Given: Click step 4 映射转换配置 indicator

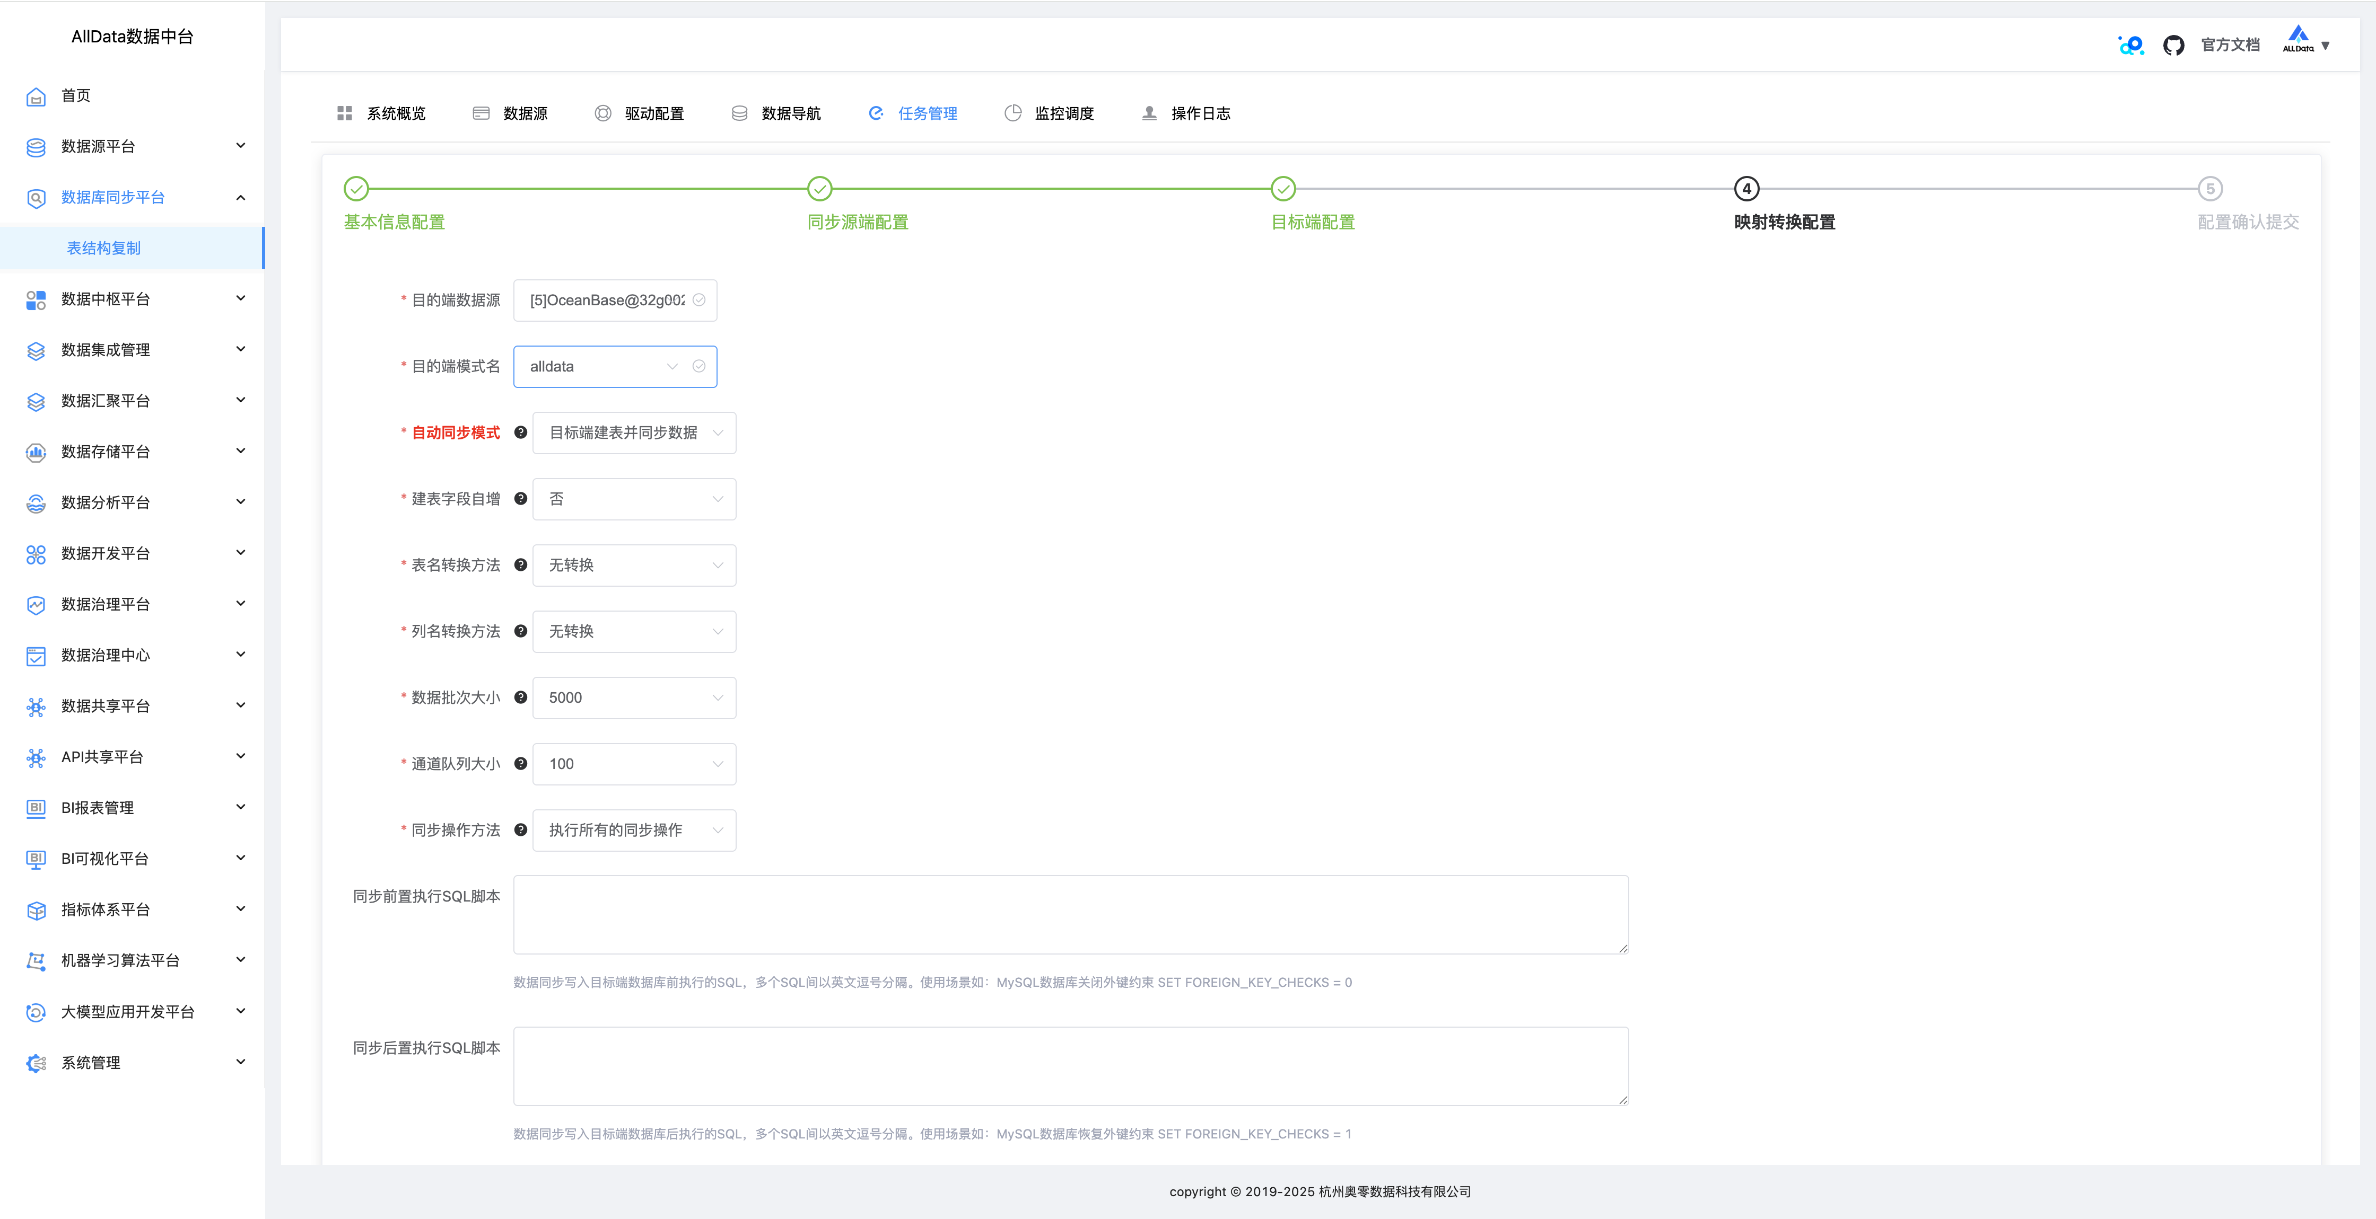Looking at the screenshot, I should 1746,189.
